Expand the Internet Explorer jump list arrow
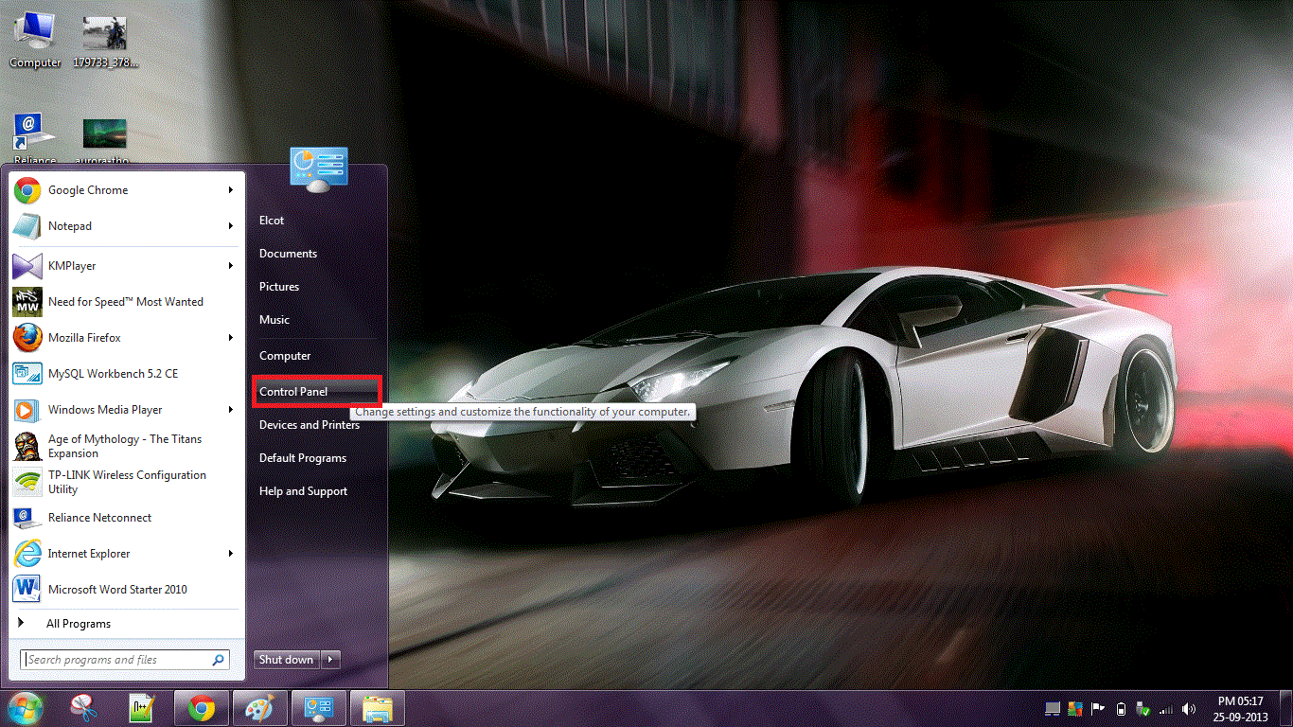The width and height of the screenshot is (1293, 727). point(231,554)
